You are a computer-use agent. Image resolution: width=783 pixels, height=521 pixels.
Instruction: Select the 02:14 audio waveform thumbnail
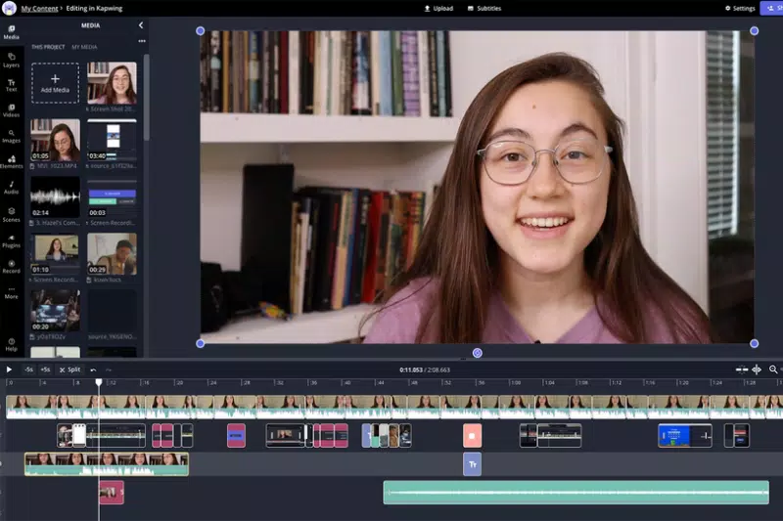55,195
